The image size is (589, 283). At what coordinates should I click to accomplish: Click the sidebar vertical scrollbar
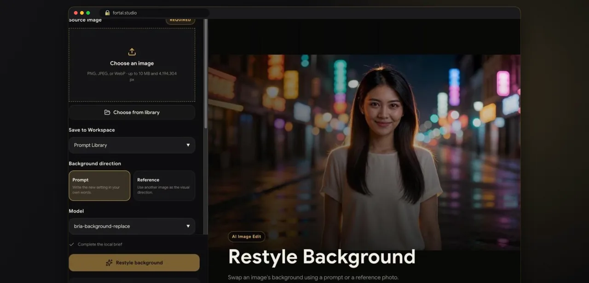(x=206, y=74)
